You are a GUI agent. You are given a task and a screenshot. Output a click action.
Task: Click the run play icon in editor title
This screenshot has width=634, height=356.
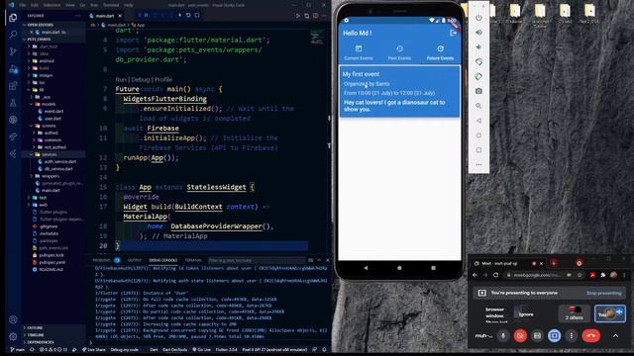tap(298, 16)
